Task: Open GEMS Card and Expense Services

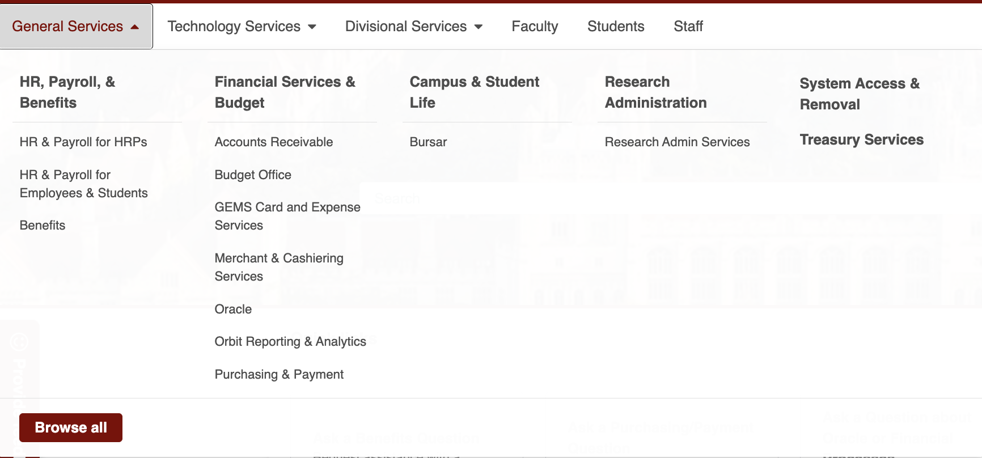Action: (287, 216)
